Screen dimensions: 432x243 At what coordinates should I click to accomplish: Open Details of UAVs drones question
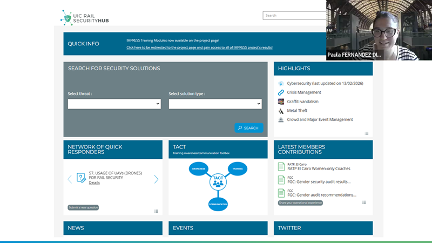pos(94,183)
